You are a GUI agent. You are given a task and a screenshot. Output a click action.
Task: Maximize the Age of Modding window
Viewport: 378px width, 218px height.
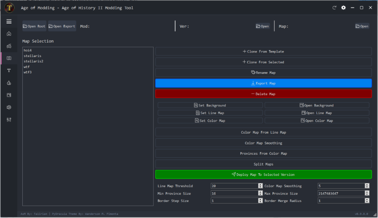362,8
